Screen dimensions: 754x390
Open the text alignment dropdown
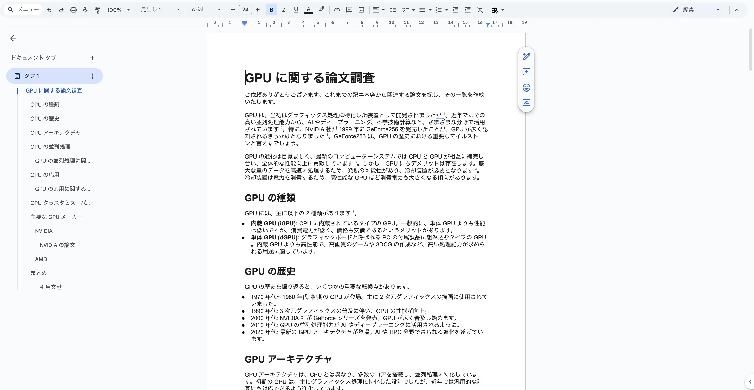[379, 10]
